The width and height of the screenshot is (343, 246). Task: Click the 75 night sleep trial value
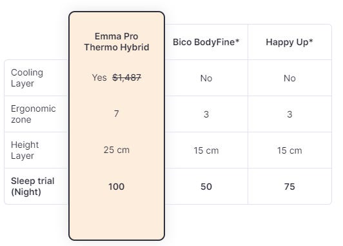click(x=289, y=187)
